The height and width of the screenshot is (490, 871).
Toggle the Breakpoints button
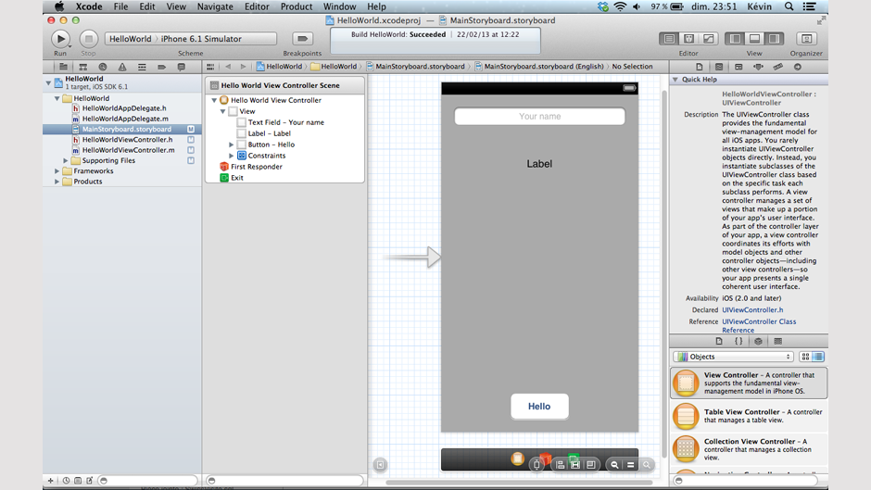[302, 39]
